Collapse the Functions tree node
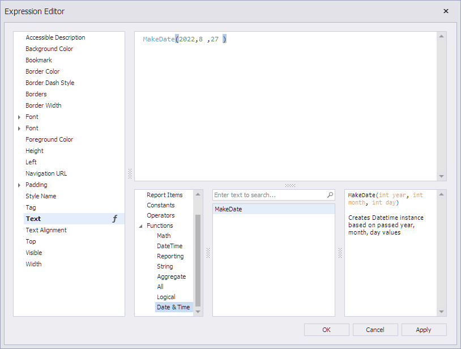 pyautogui.click(x=140, y=225)
